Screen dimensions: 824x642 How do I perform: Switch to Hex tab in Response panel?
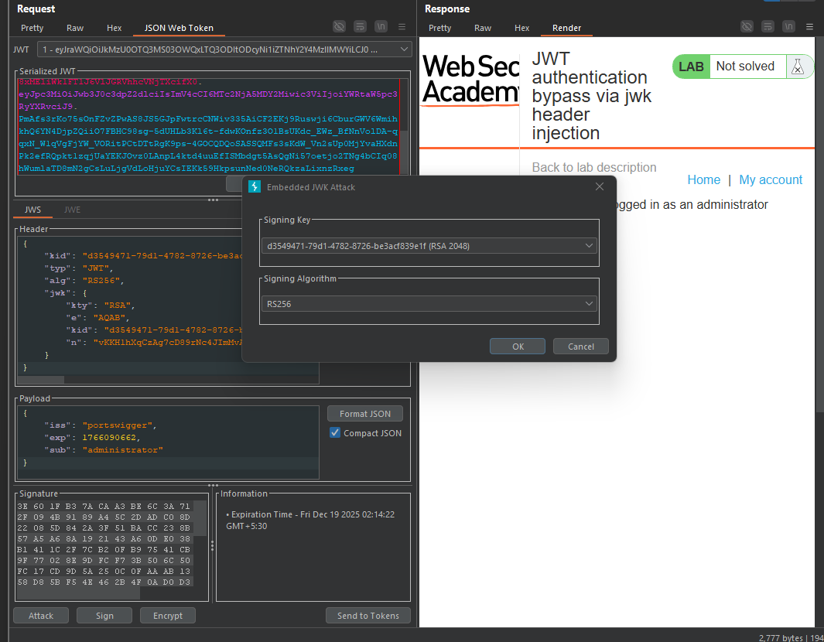(521, 28)
